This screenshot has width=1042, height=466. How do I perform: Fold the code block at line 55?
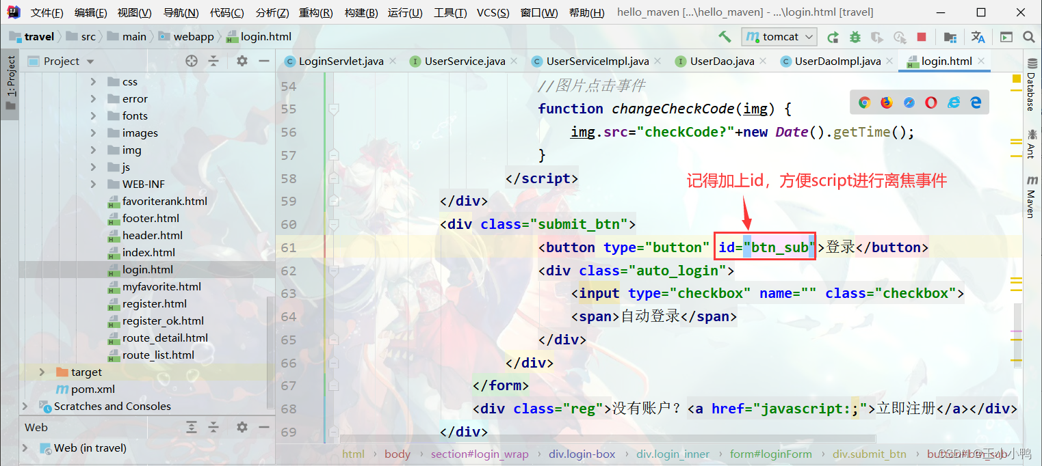333,109
